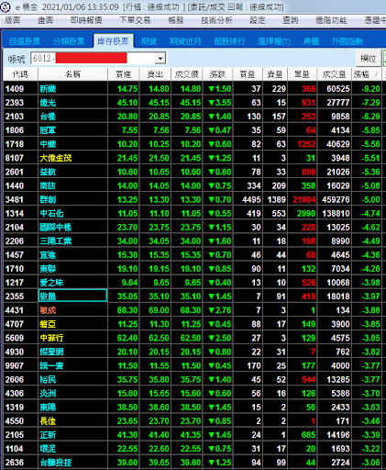Sort by the 漲跌 column header
The height and width of the screenshot is (470, 386).
[217, 74]
